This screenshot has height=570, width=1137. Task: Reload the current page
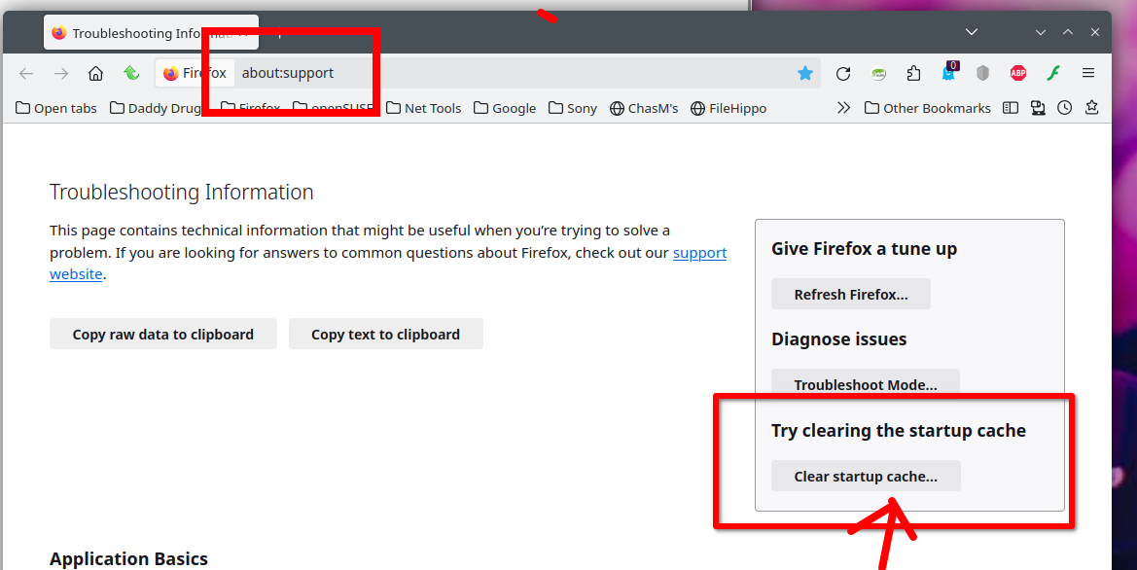point(843,73)
